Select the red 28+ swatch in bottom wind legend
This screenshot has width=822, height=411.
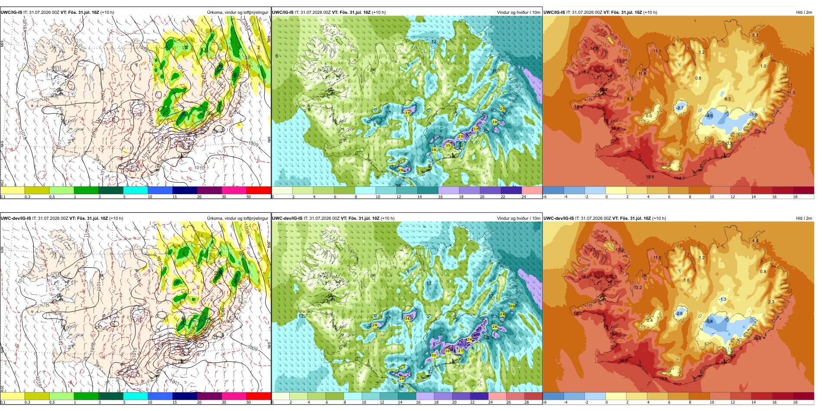pyautogui.click(x=533, y=396)
